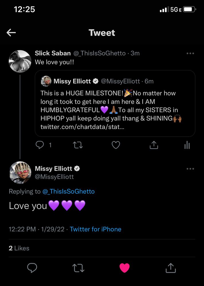Image resolution: width=204 pixels, height=286 pixels.
Task: Unlike Missy Elliott's reply with pink heart
Action: pyautogui.click(x=125, y=268)
